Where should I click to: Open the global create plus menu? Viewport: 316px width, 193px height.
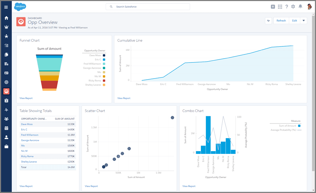pyautogui.click(x=273, y=7)
